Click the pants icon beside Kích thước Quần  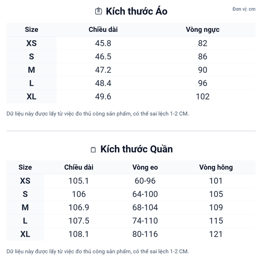coord(93,150)
